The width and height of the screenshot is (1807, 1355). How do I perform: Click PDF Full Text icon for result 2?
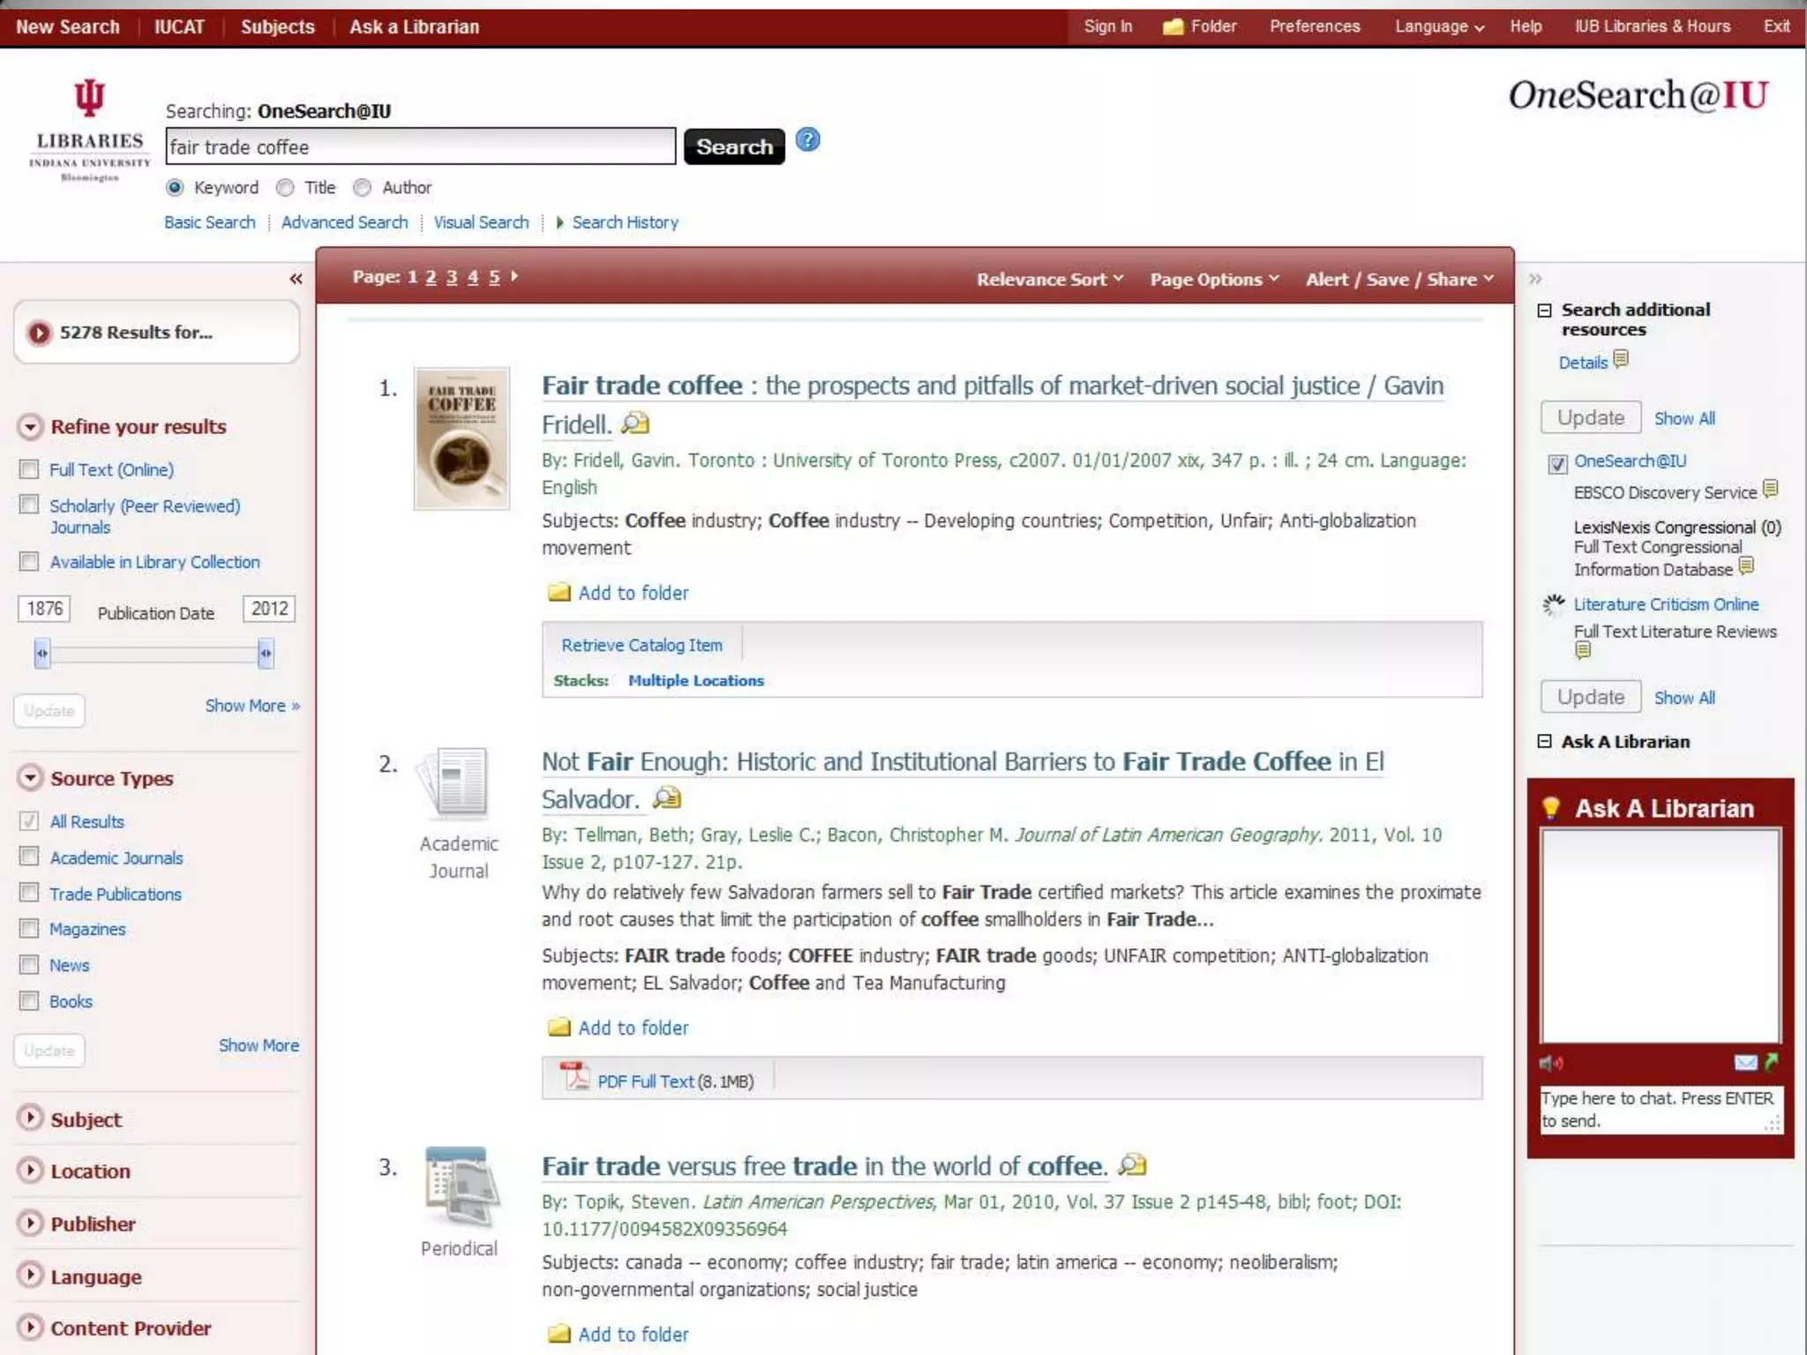(x=576, y=1077)
